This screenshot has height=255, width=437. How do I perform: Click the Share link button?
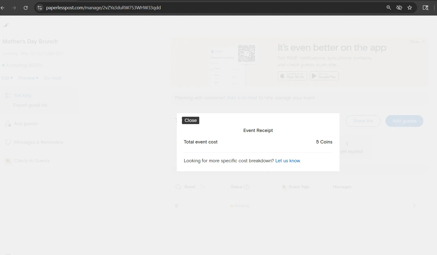pos(363,121)
